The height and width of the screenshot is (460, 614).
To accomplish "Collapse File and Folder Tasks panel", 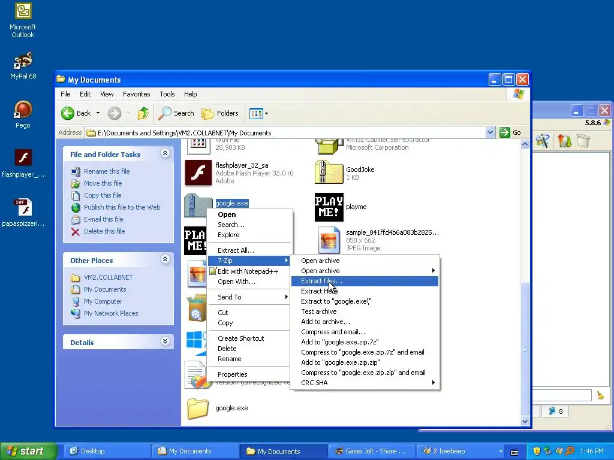I will point(165,153).
